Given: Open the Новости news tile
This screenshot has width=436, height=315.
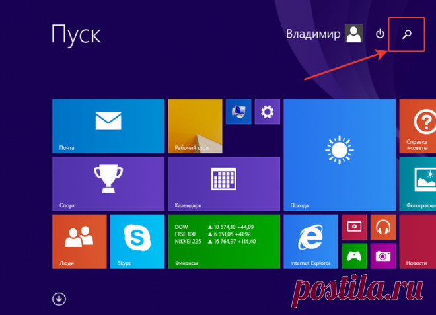Looking at the screenshot, I should point(418,241).
